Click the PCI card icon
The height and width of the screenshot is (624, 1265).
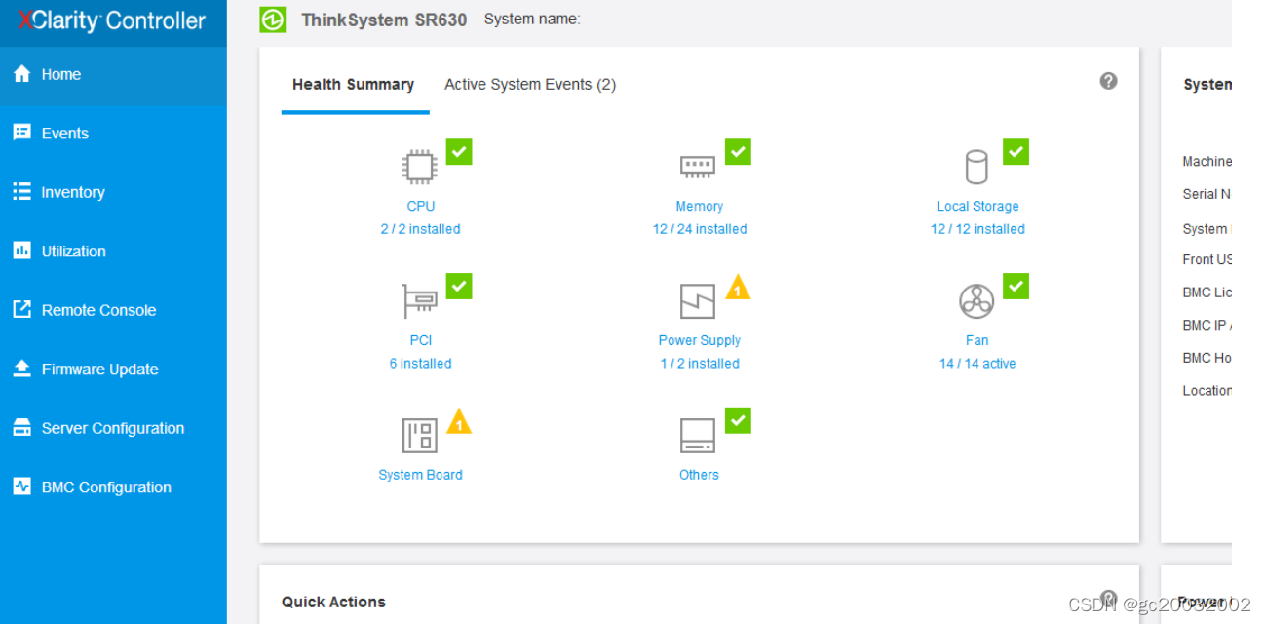tap(420, 301)
